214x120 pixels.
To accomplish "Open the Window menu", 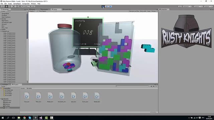I will [33, 4].
